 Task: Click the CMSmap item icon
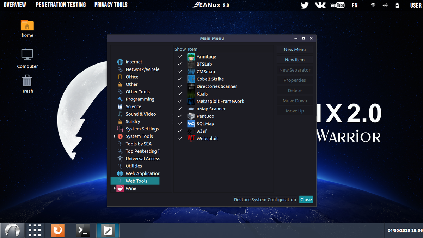[191, 72]
